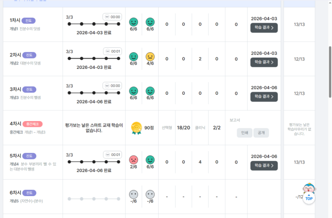332x218 pixels.
Task: Click the gold medal icon for 90점
Action: point(136,128)
